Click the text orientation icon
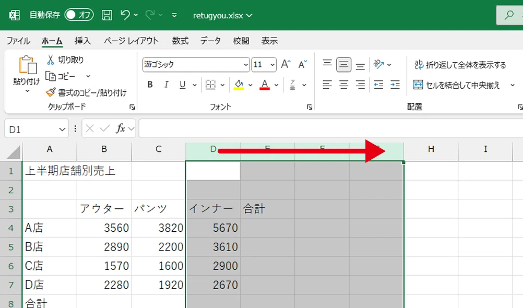Image resolution: width=523 pixels, height=308 pixels. point(378,64)
